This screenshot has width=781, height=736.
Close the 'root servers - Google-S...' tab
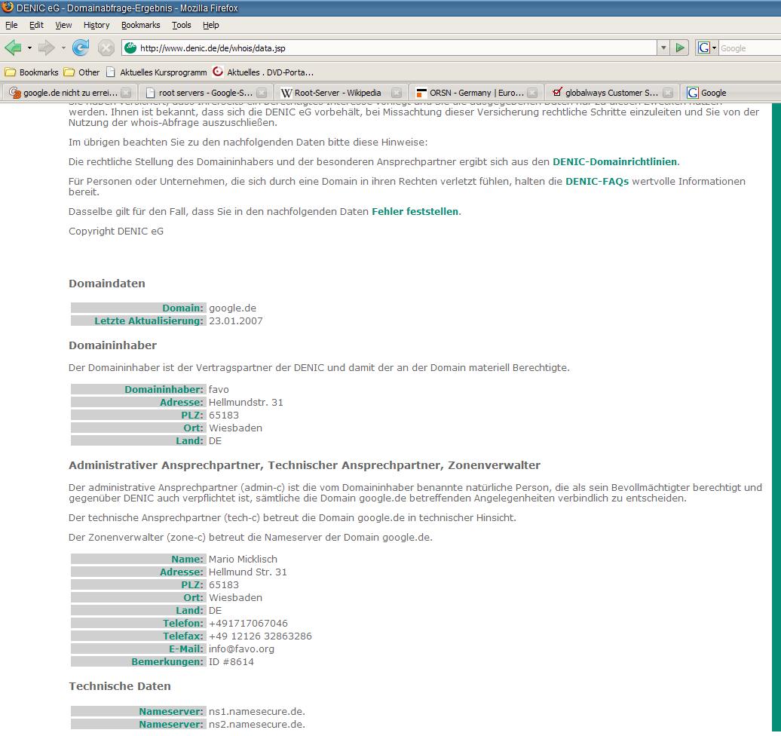(x=262, y=93)
